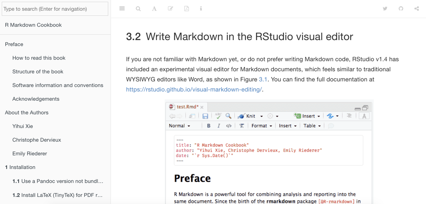Toggle bold with the B icon
426x204 pixels.
coord(209,126)
